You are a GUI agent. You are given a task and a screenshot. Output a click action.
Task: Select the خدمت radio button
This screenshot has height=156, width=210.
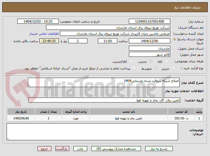151,61
